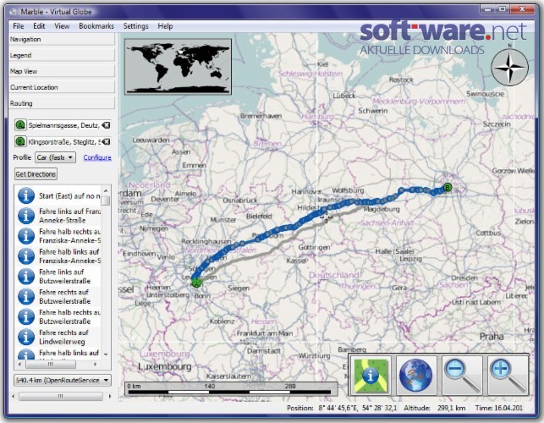Click the Marble application title icon

(14, 12)
